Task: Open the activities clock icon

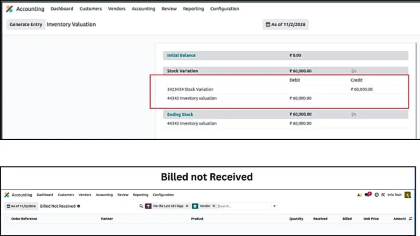Action: pos(377,195)
